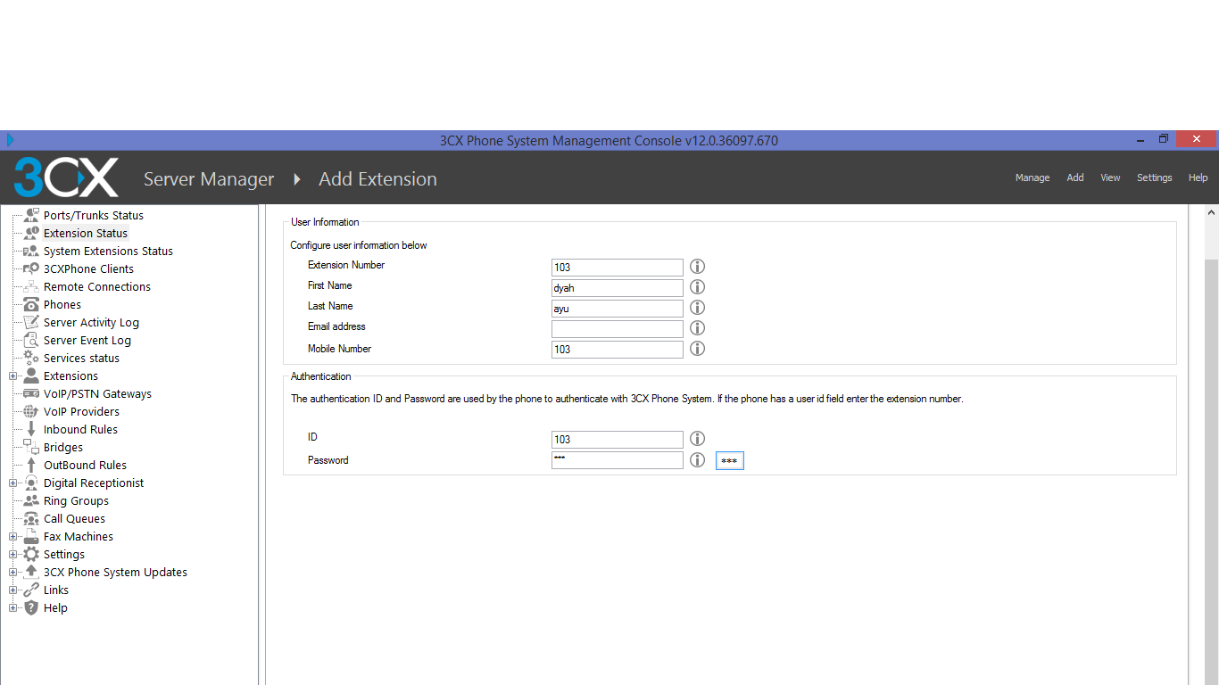Click the reveal password *** button
This screenshot has height=685, width=1219.
pos(729,460)
